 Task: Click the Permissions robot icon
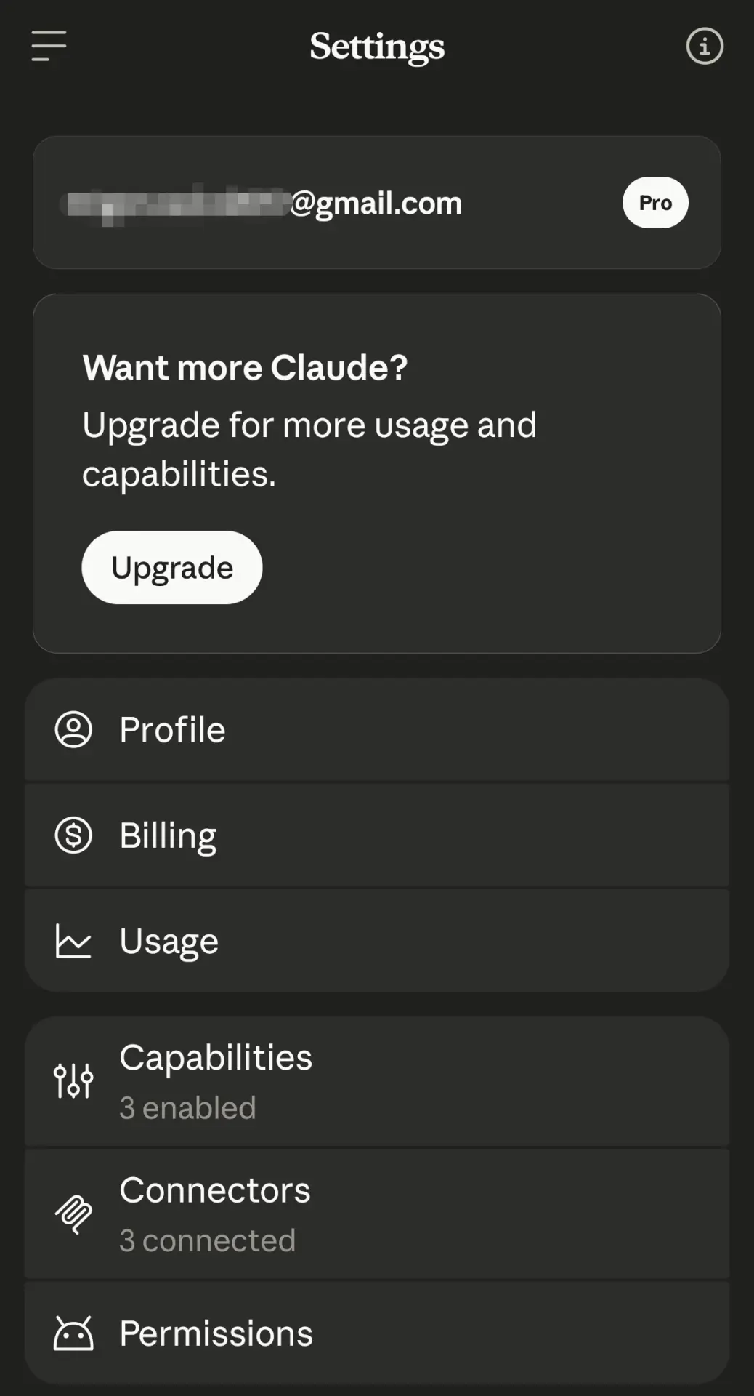coord(73,1333)
